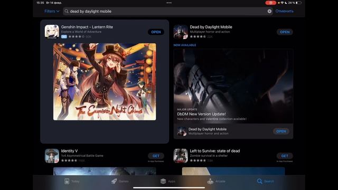338x190 pixels.
Task: Tap the 'Multiplayer horror and action' subtitle under the top result
Action: pos(210,32)
